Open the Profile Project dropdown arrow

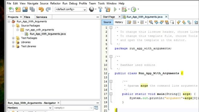coord(138,9)
